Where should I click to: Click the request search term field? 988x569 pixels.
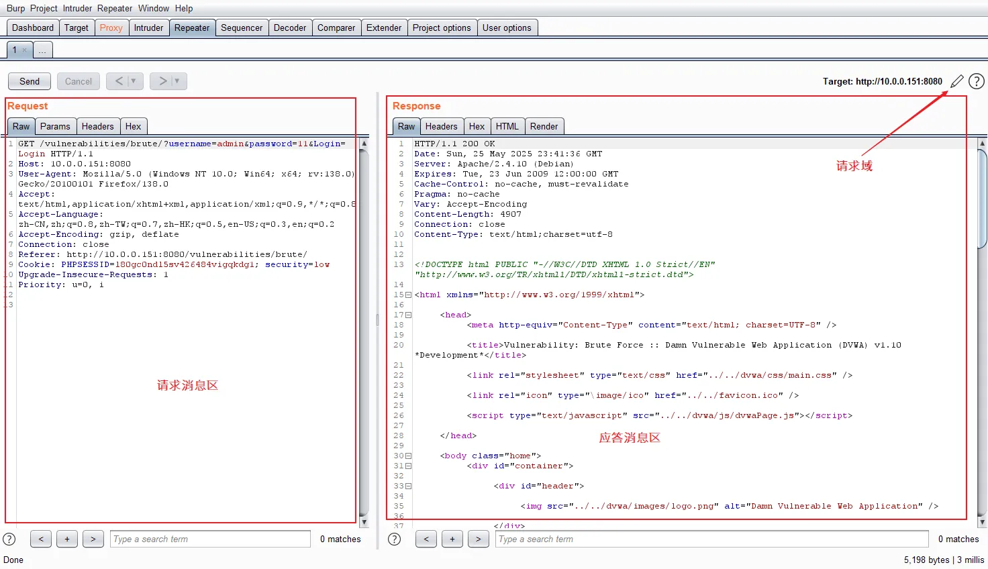coord(210,539)
